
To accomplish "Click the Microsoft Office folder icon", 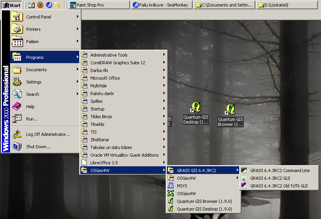I will pyautogui.click(x=84, y=78).
